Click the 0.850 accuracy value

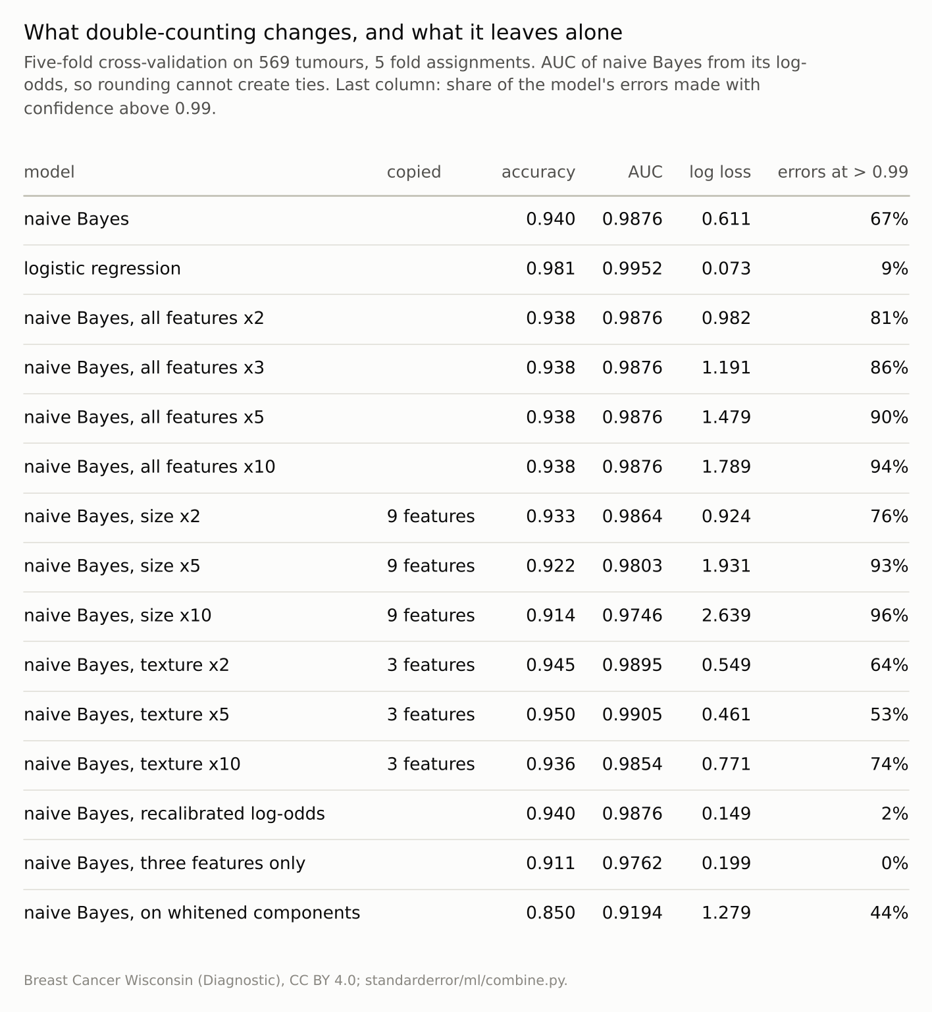point(551,913)
